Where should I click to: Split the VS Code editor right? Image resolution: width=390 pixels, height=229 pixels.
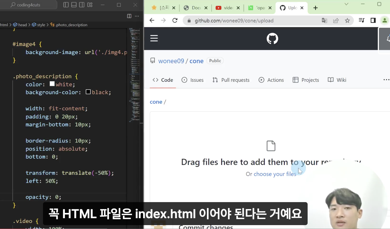(129, 16)
